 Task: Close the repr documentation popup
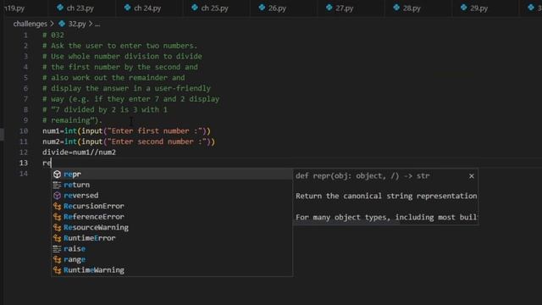tap(472, 176)
